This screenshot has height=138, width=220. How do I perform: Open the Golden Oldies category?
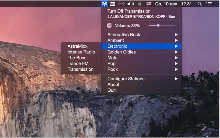click(x=141, y=52)
